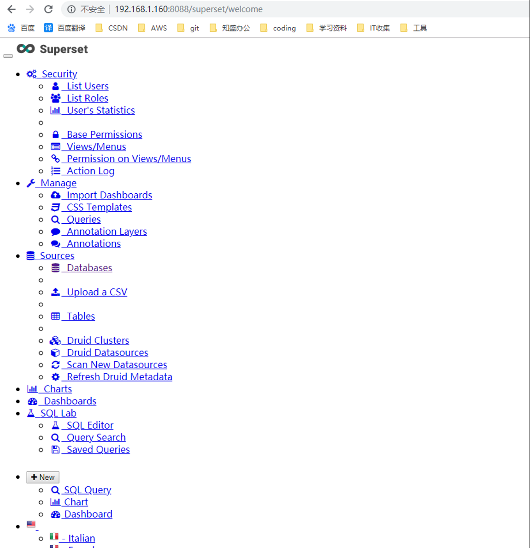530x548 pixels.
Task: Open the 百度翻译 bookmark
Action: 65,28
